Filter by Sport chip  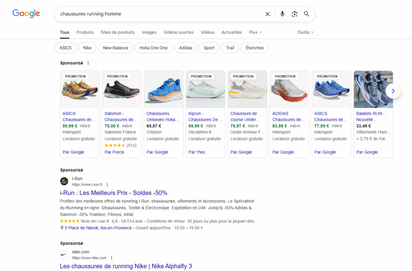point(209,48)
